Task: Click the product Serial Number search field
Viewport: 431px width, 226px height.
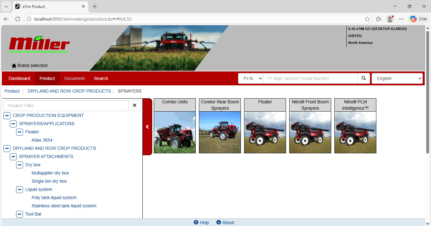Action: coord(310,78)
